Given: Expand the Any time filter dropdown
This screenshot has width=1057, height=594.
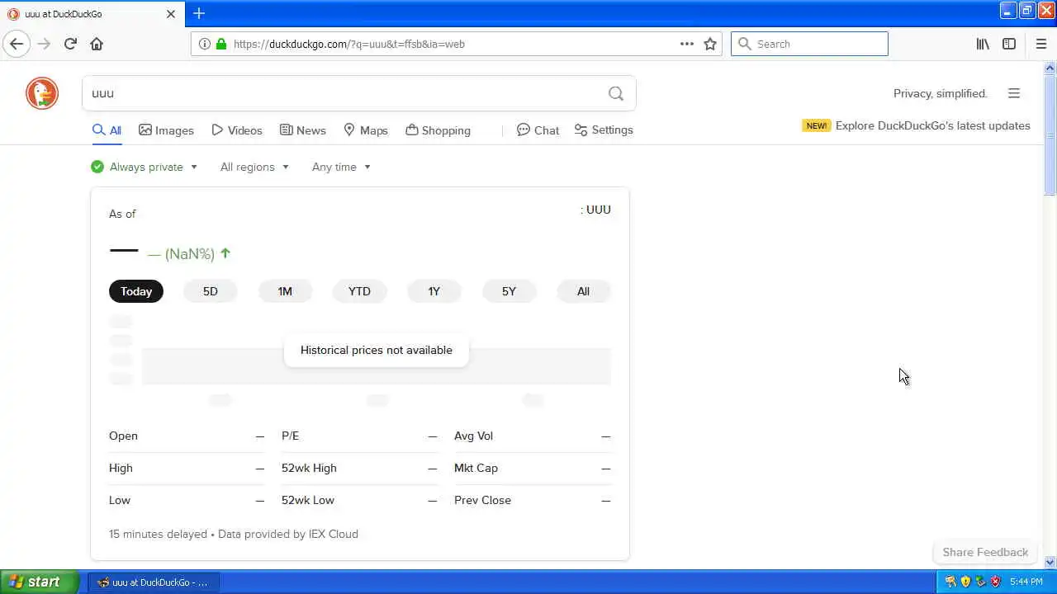Looking at the screenshot, I should (x=341, y=167).
